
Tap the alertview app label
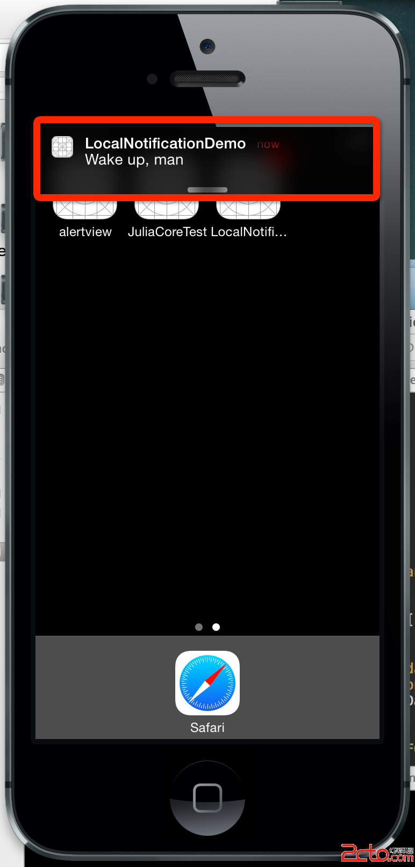point(85,232)
